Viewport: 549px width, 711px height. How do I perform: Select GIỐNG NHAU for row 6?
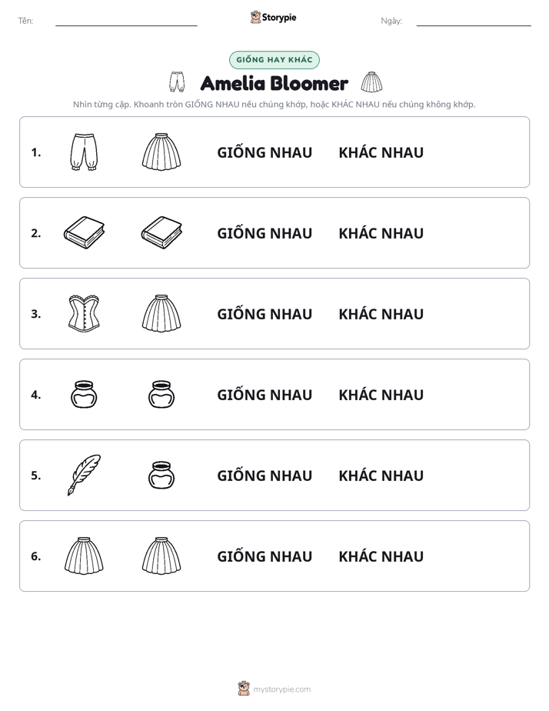click(x=265, y=556)
